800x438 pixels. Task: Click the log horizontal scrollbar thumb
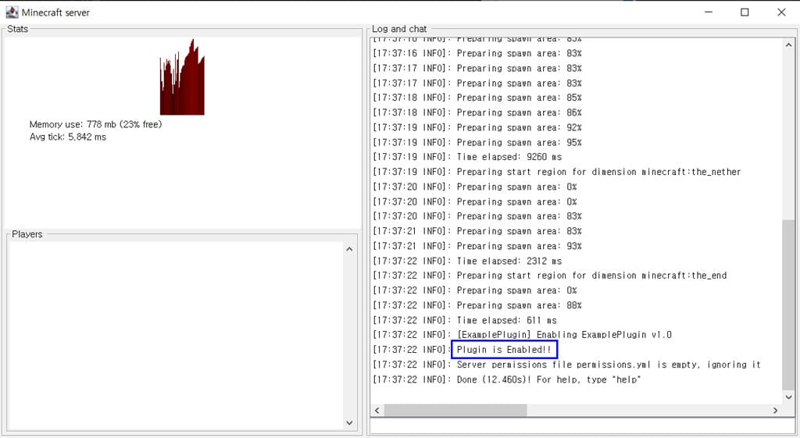[455, 410]
